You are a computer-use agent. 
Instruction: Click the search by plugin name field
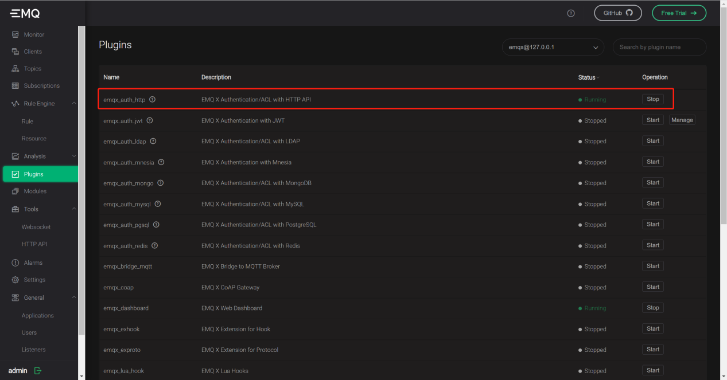[x=659, y=47]
